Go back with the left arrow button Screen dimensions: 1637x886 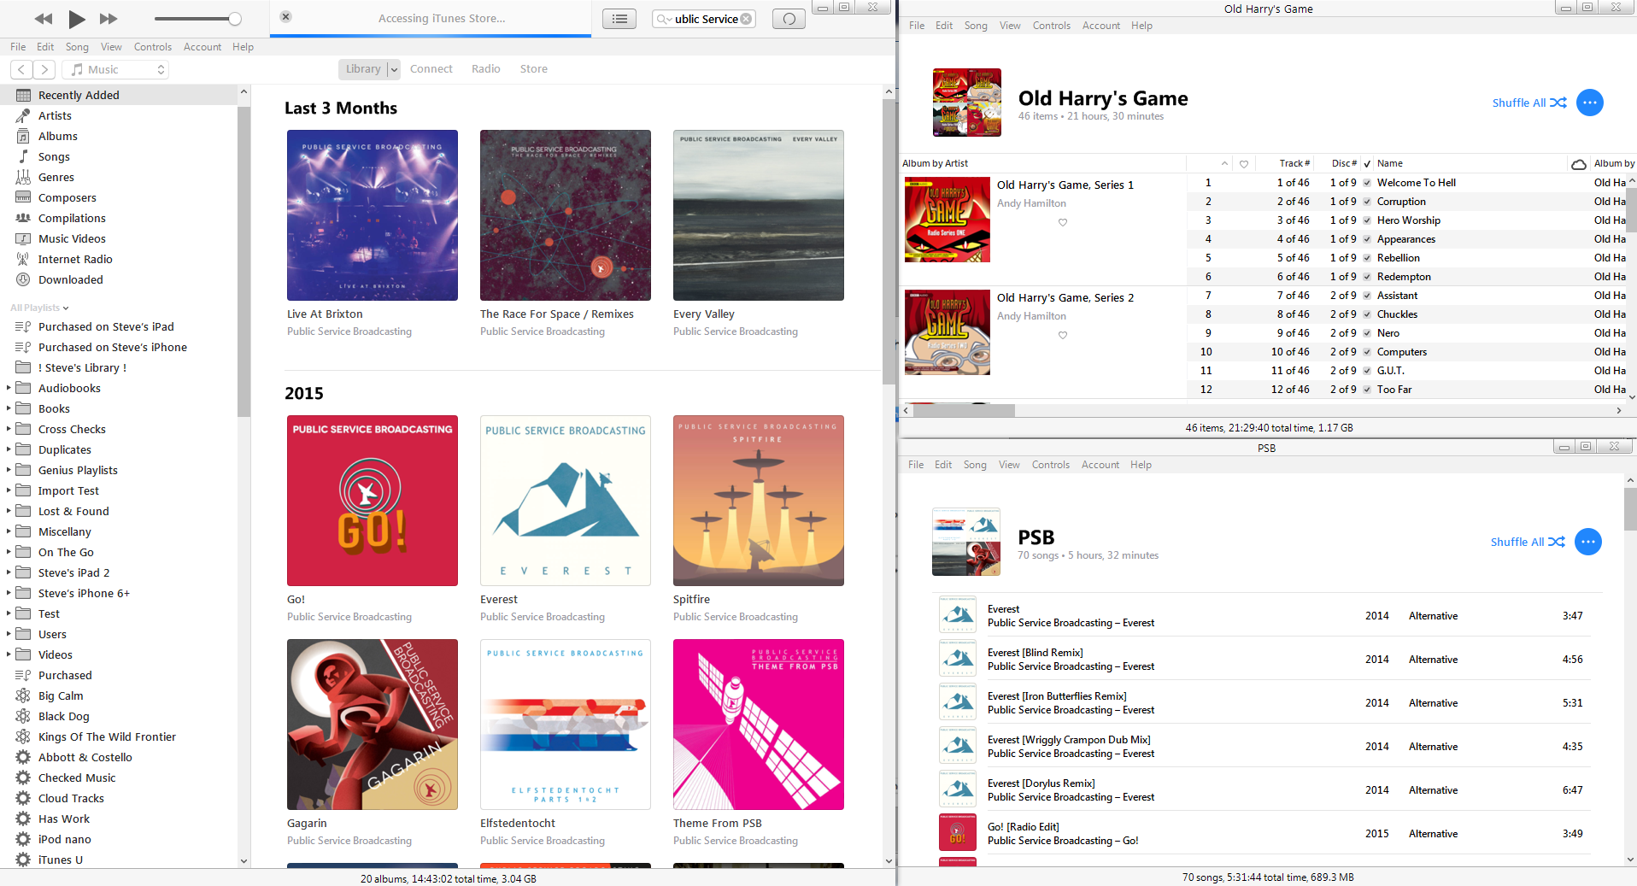(x=22, y=69)
